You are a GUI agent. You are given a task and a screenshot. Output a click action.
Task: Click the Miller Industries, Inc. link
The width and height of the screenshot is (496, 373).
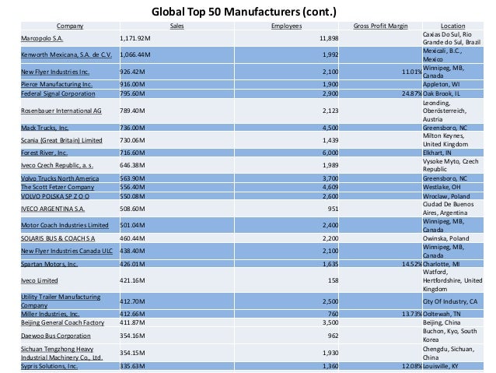(x=50, y=314)
